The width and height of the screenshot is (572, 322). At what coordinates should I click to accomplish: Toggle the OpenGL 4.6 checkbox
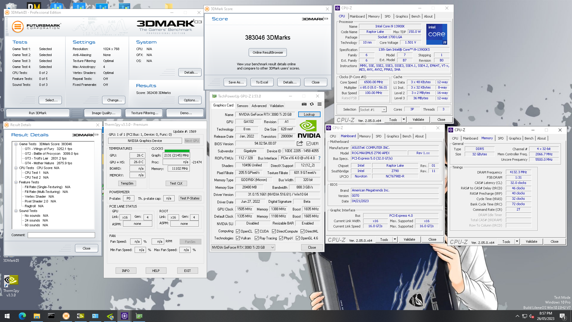[x=298, y=238]
